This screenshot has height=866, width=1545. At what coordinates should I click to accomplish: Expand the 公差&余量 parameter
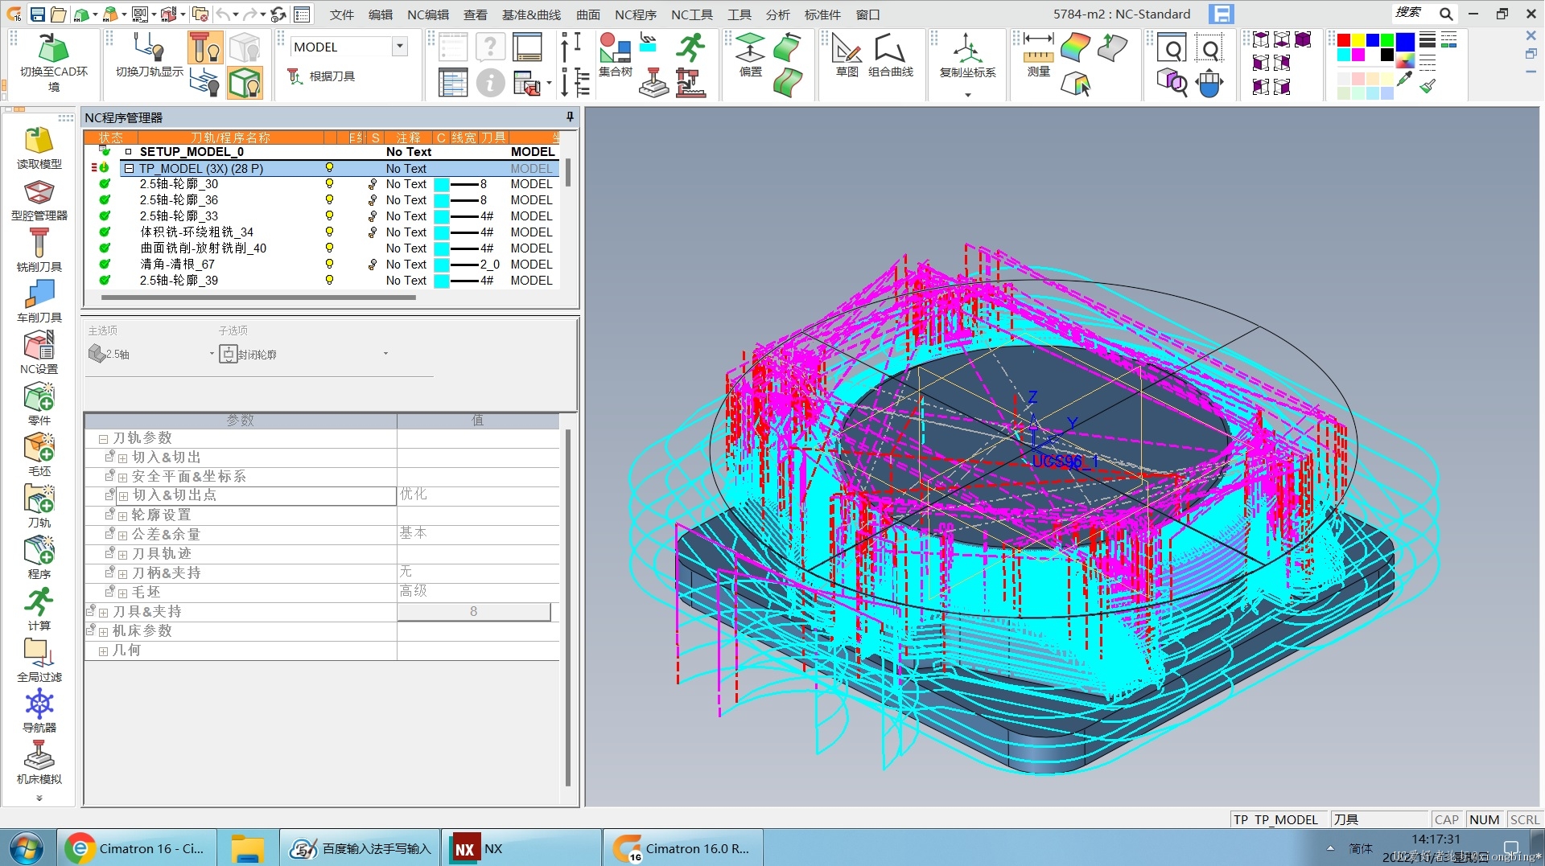click(122, 536)
